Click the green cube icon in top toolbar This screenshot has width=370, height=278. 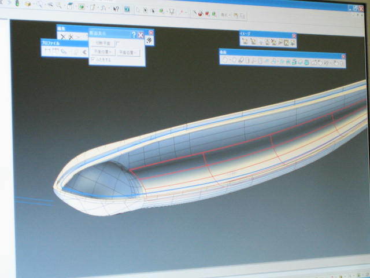[82, 7]
